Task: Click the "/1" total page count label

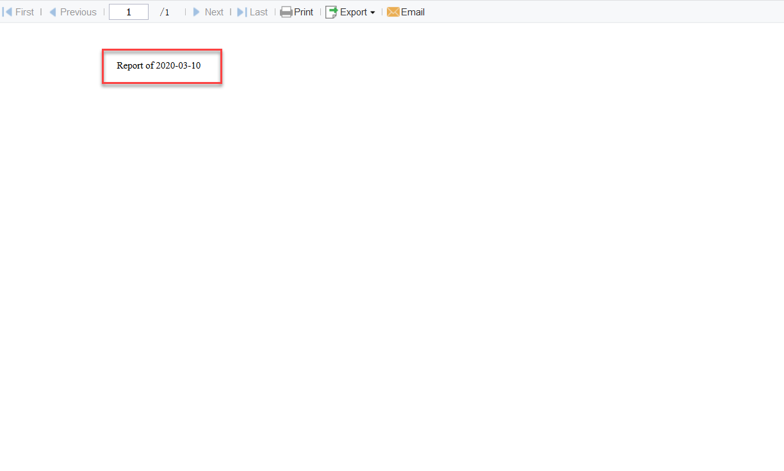Action: 165,12
